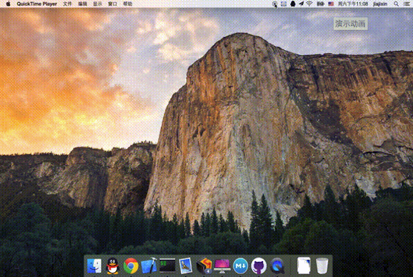
Task: Open the Trash in the Dock
Action: 322,266
